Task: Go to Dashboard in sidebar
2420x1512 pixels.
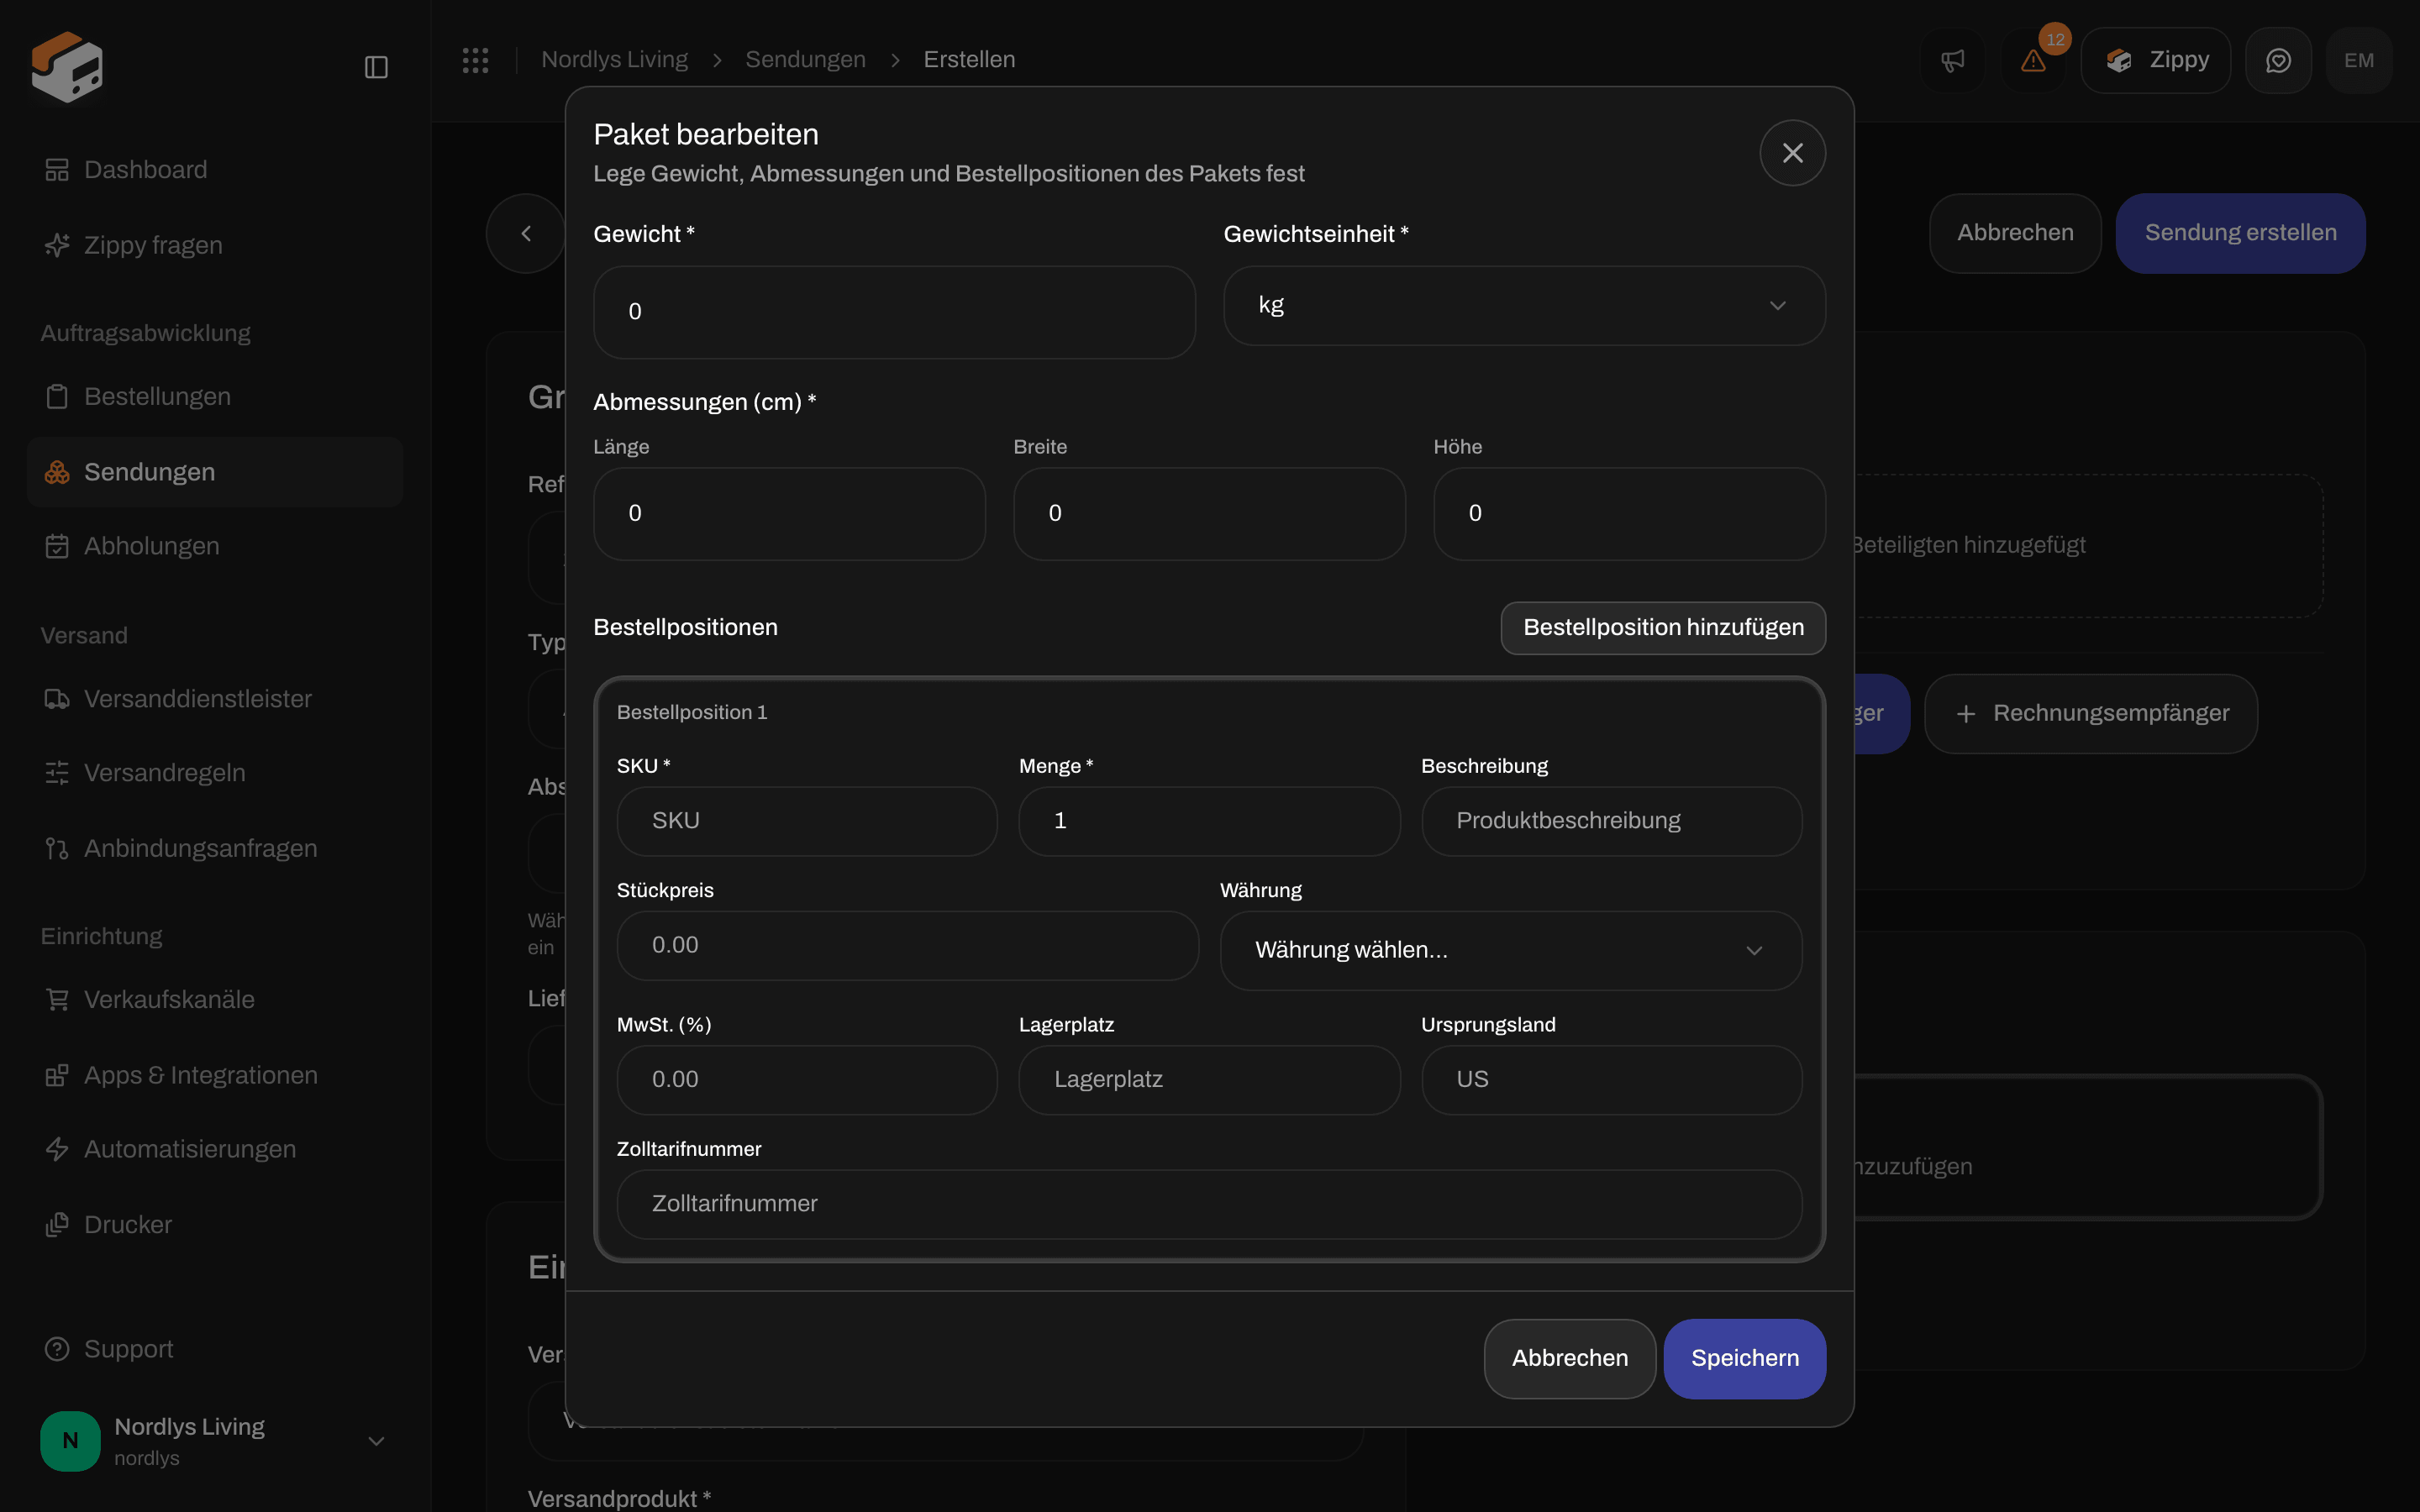Action: (215, 170)
